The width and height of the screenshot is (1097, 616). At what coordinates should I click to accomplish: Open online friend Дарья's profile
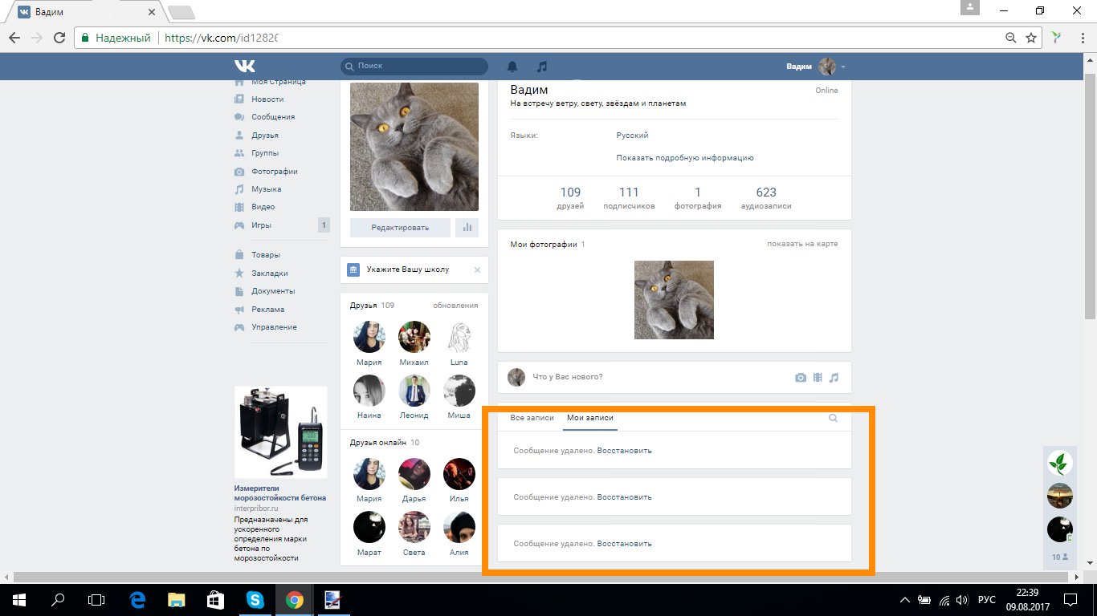click(414, 474)
